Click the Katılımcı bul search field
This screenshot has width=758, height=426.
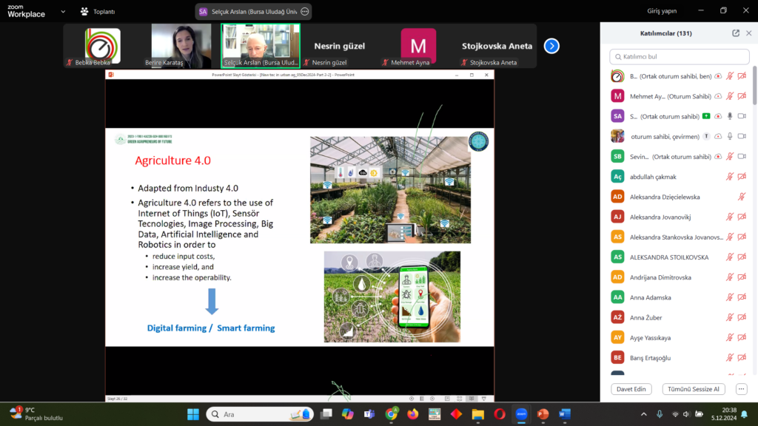pyautogui.click(x=680, y=57)
